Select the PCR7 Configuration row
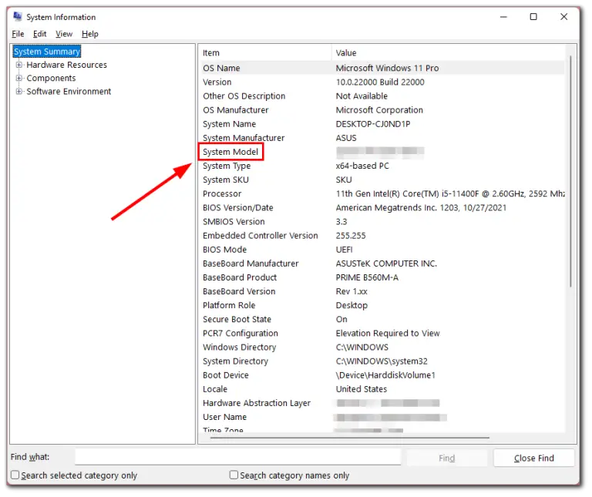Screen dimensions: 592x497 (382, 333)
